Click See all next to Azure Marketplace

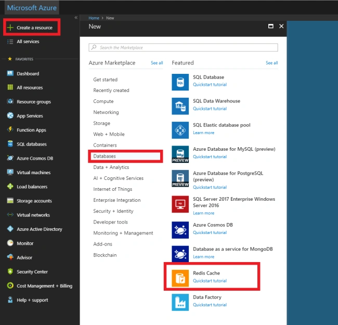[157, 63]
